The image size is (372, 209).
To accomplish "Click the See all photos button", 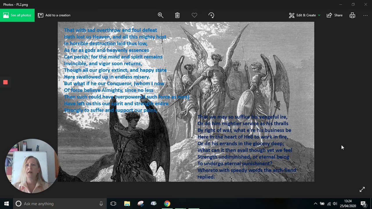I will [17, 15].
